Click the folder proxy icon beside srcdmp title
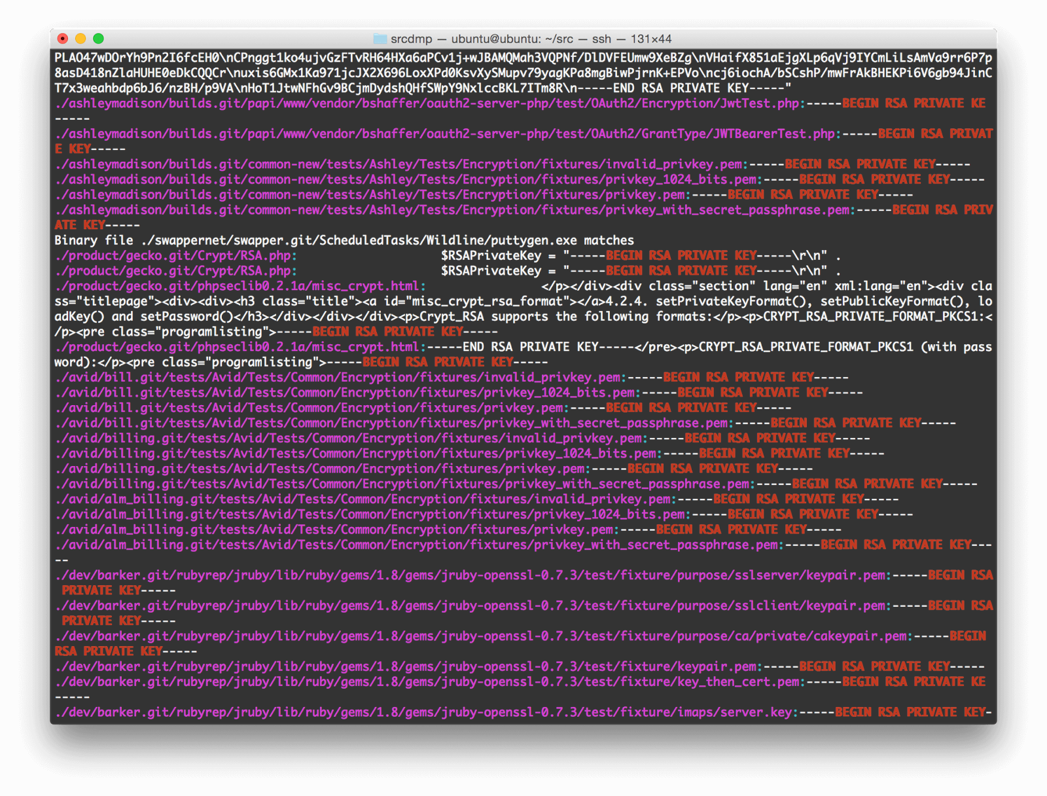Screen dimensions: 1047x796 click(x=380, y=39)
